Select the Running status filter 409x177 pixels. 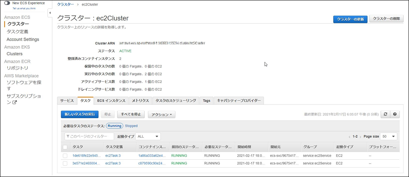[x=114, y=126]
